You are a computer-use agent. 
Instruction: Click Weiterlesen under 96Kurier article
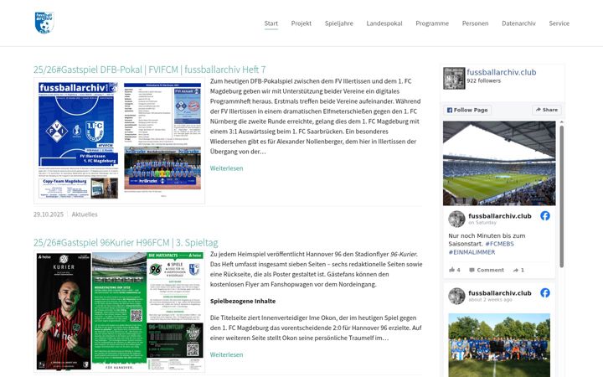tap(226, 354)
